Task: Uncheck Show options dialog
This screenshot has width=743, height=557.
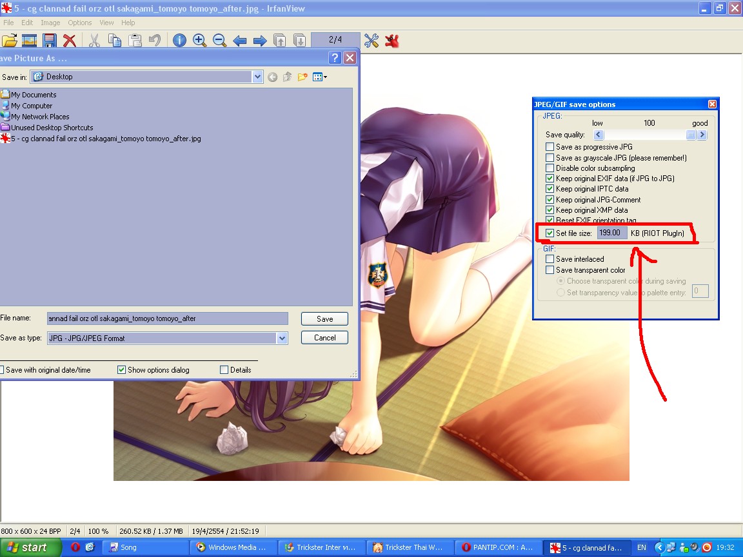Action: point(121,370)
